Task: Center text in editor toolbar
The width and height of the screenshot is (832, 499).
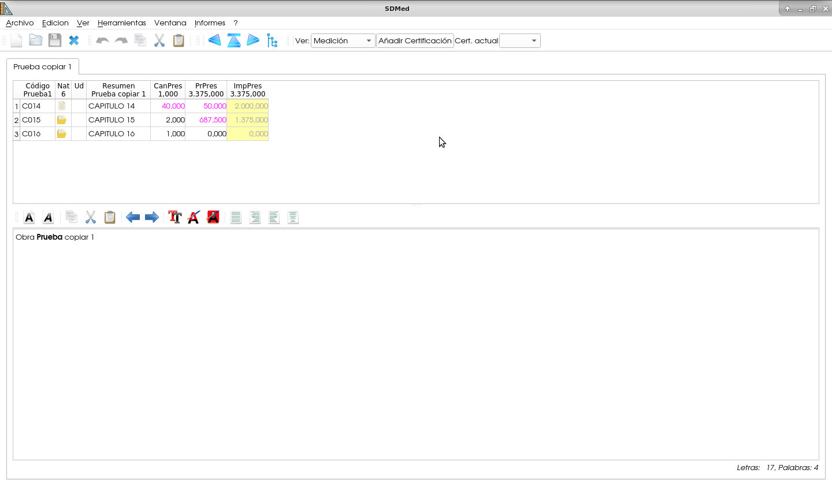Action: click(x=293, y=217)
